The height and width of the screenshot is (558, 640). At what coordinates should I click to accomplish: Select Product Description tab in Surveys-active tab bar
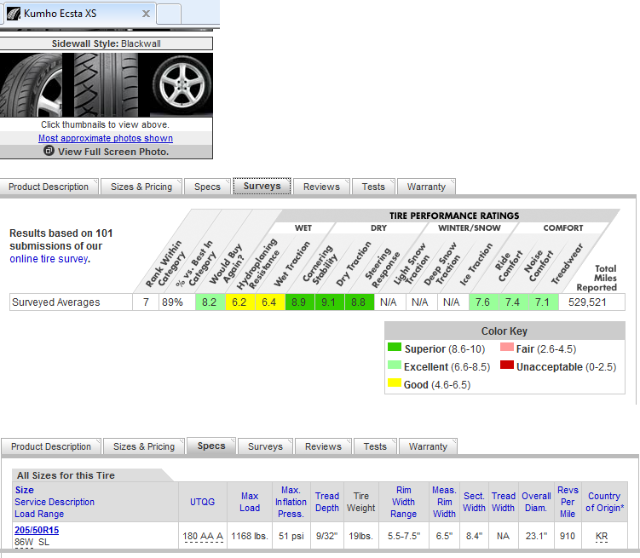(49, 187)
